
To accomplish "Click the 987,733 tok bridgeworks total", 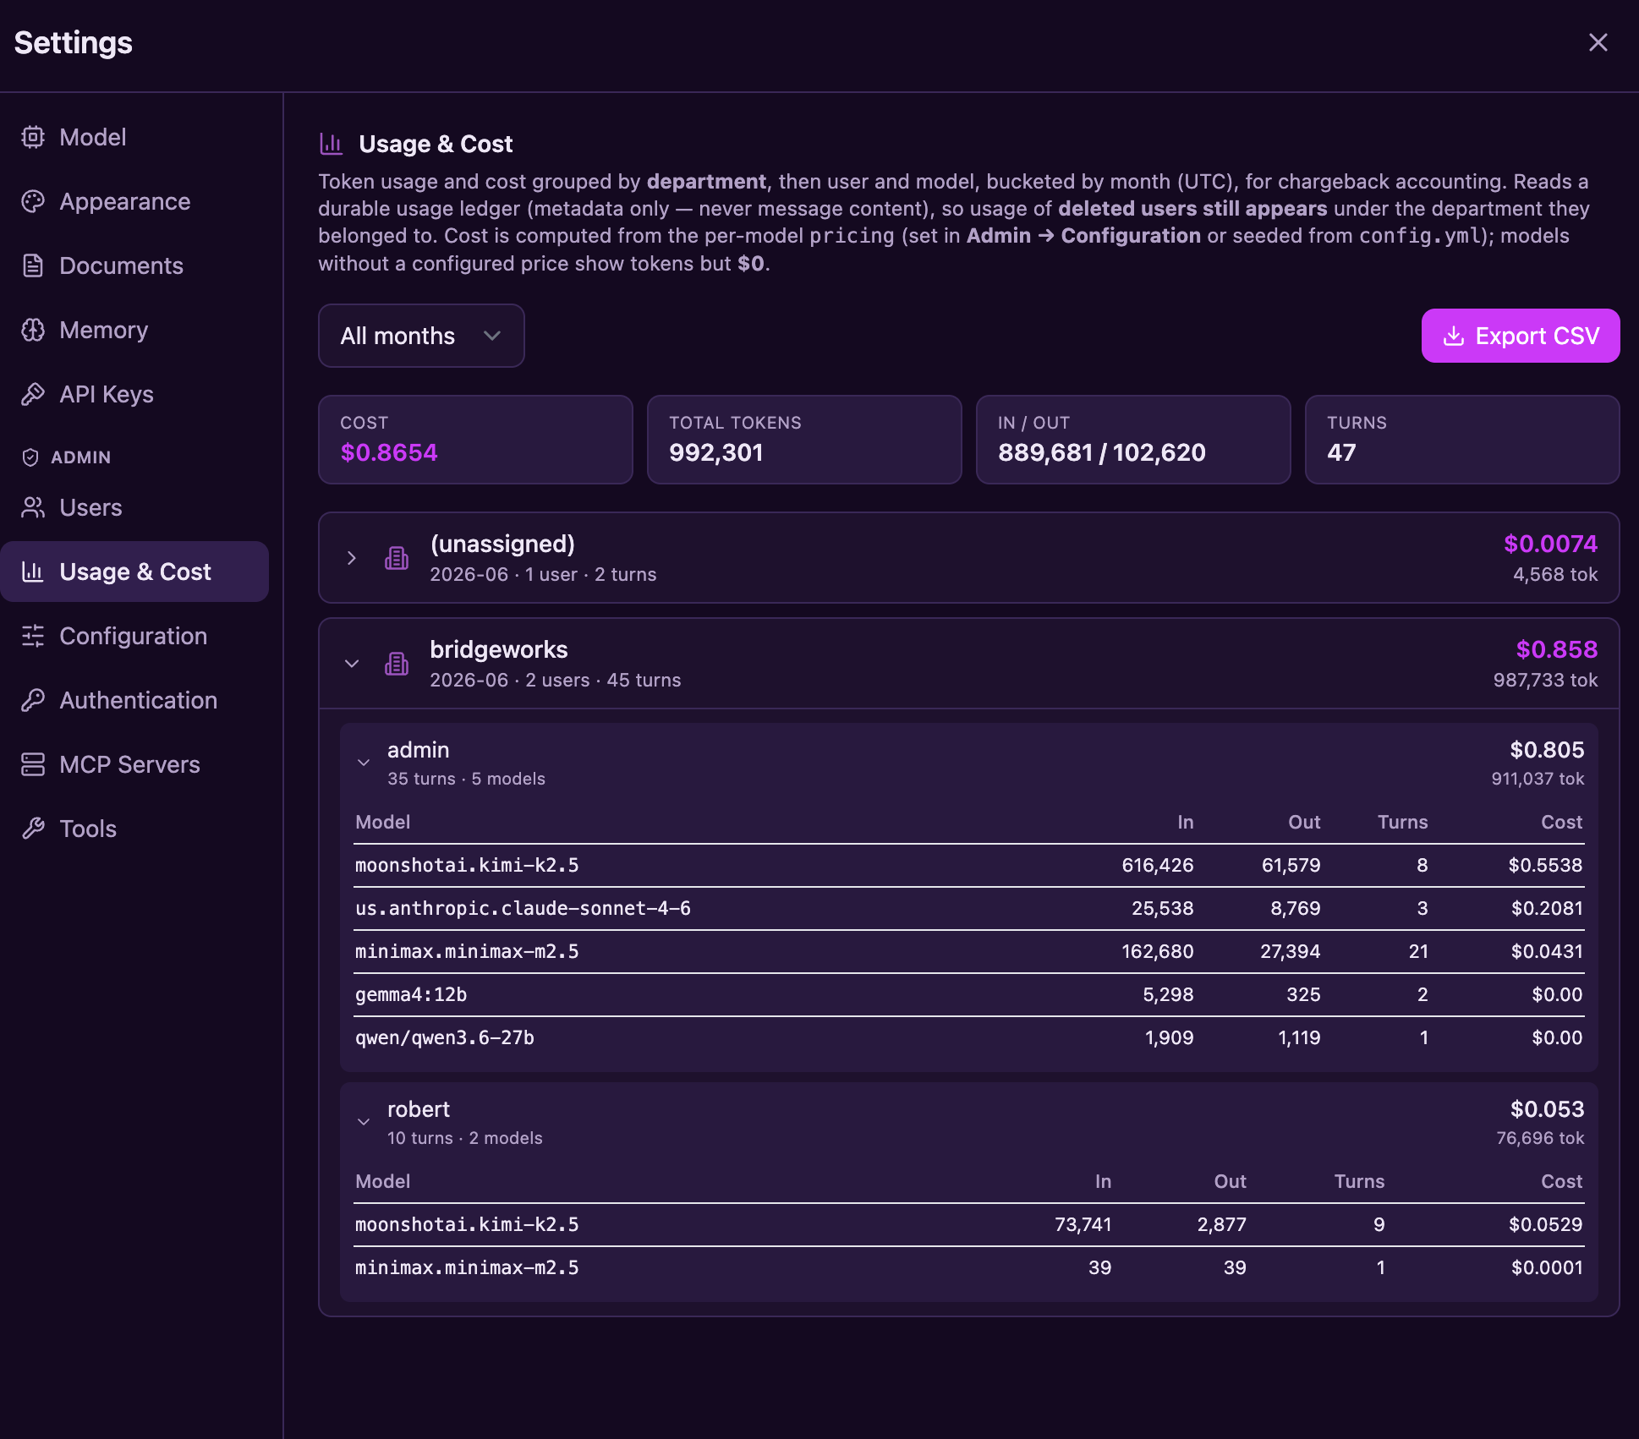I will coord(1545,680).
